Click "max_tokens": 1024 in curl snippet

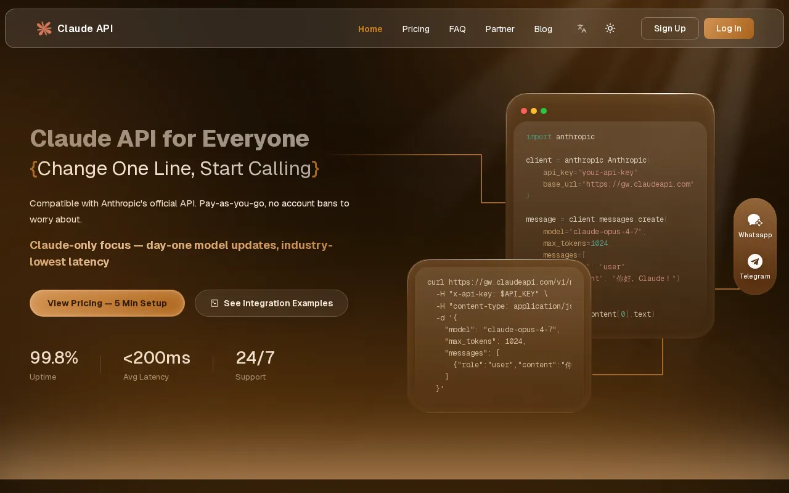(485, 341)
